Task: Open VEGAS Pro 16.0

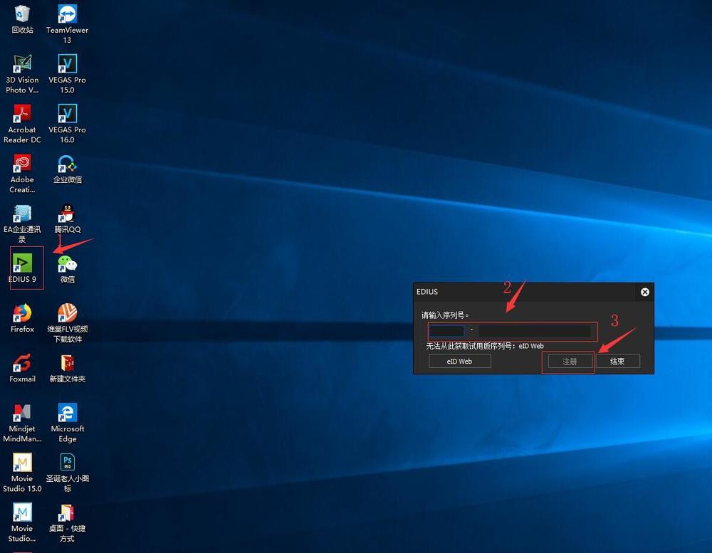Action: click(67, 114)
